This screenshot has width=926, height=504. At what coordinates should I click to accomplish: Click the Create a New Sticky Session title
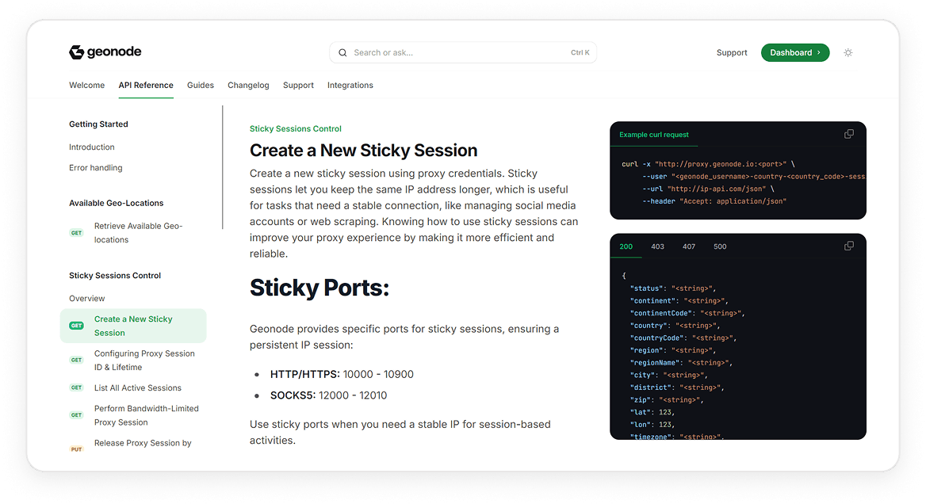363,151
